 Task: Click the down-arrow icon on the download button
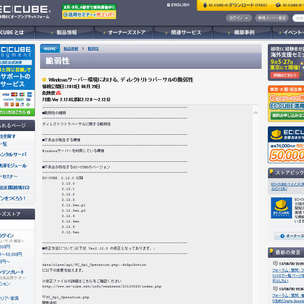205,5
